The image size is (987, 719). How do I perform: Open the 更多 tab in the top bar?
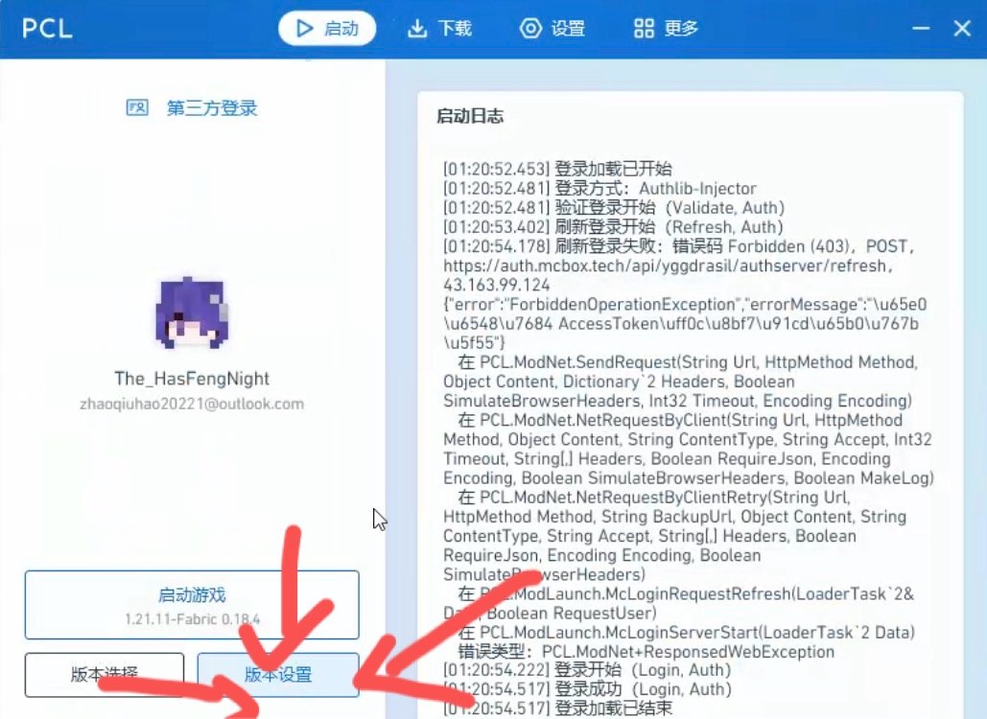666,29
